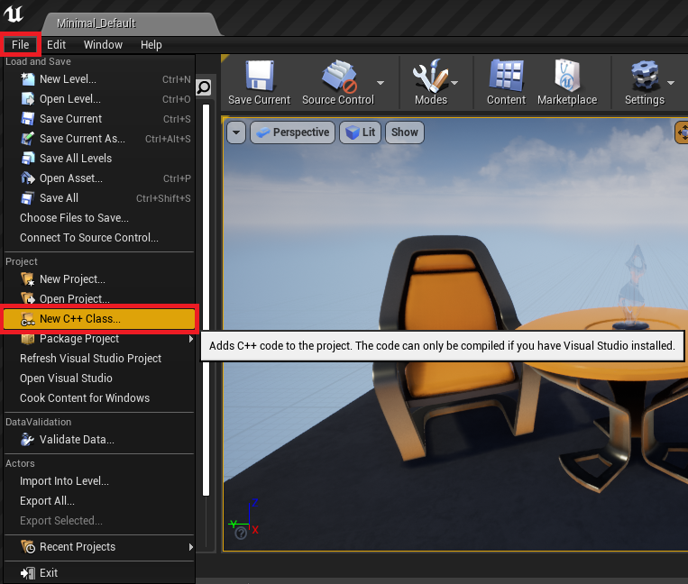Image resolution: width=688 pixels, height=584 pixels.
Task: Click the Save All Levels icon
Action: (x=28, y=159)
